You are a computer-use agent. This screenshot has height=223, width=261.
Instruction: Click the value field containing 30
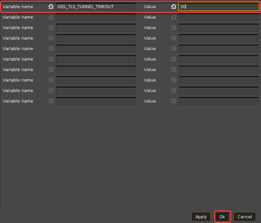click(218, 7)
